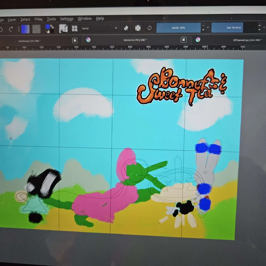Expand the dropdown arrow after Opacity

click(208, 28)
